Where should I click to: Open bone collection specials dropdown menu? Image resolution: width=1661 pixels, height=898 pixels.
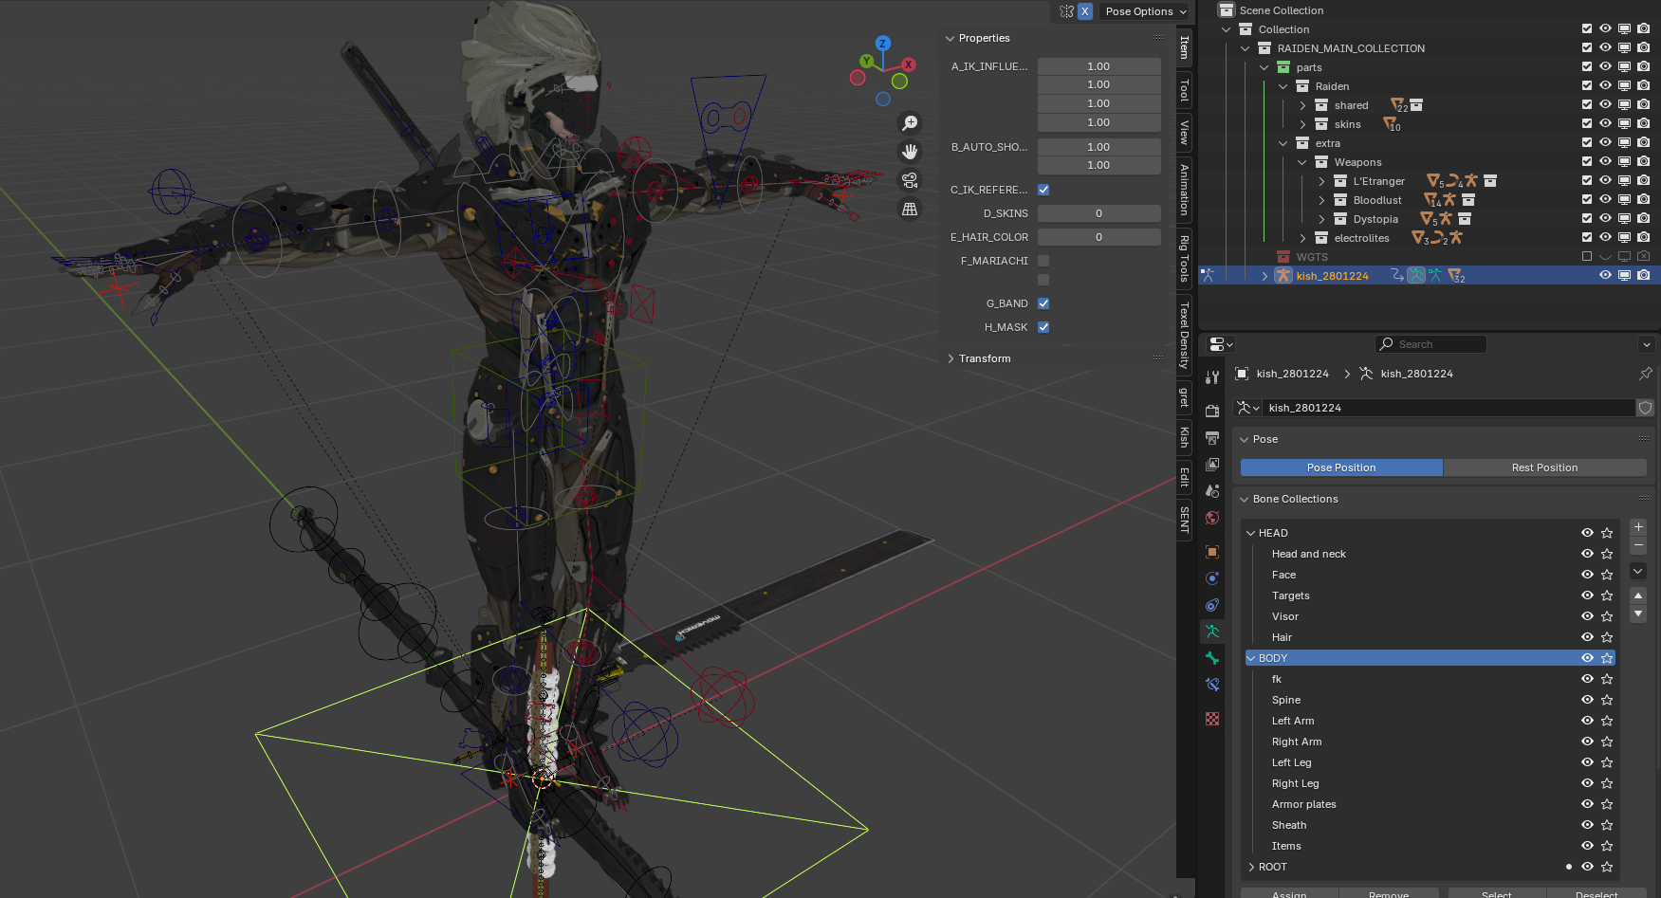click(x=1638, y=571)
